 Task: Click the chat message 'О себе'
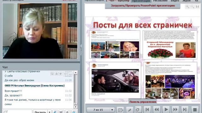click(x=9, y=76)
